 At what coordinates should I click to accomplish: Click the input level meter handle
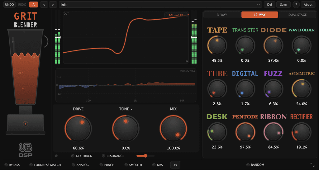(58, 37)
